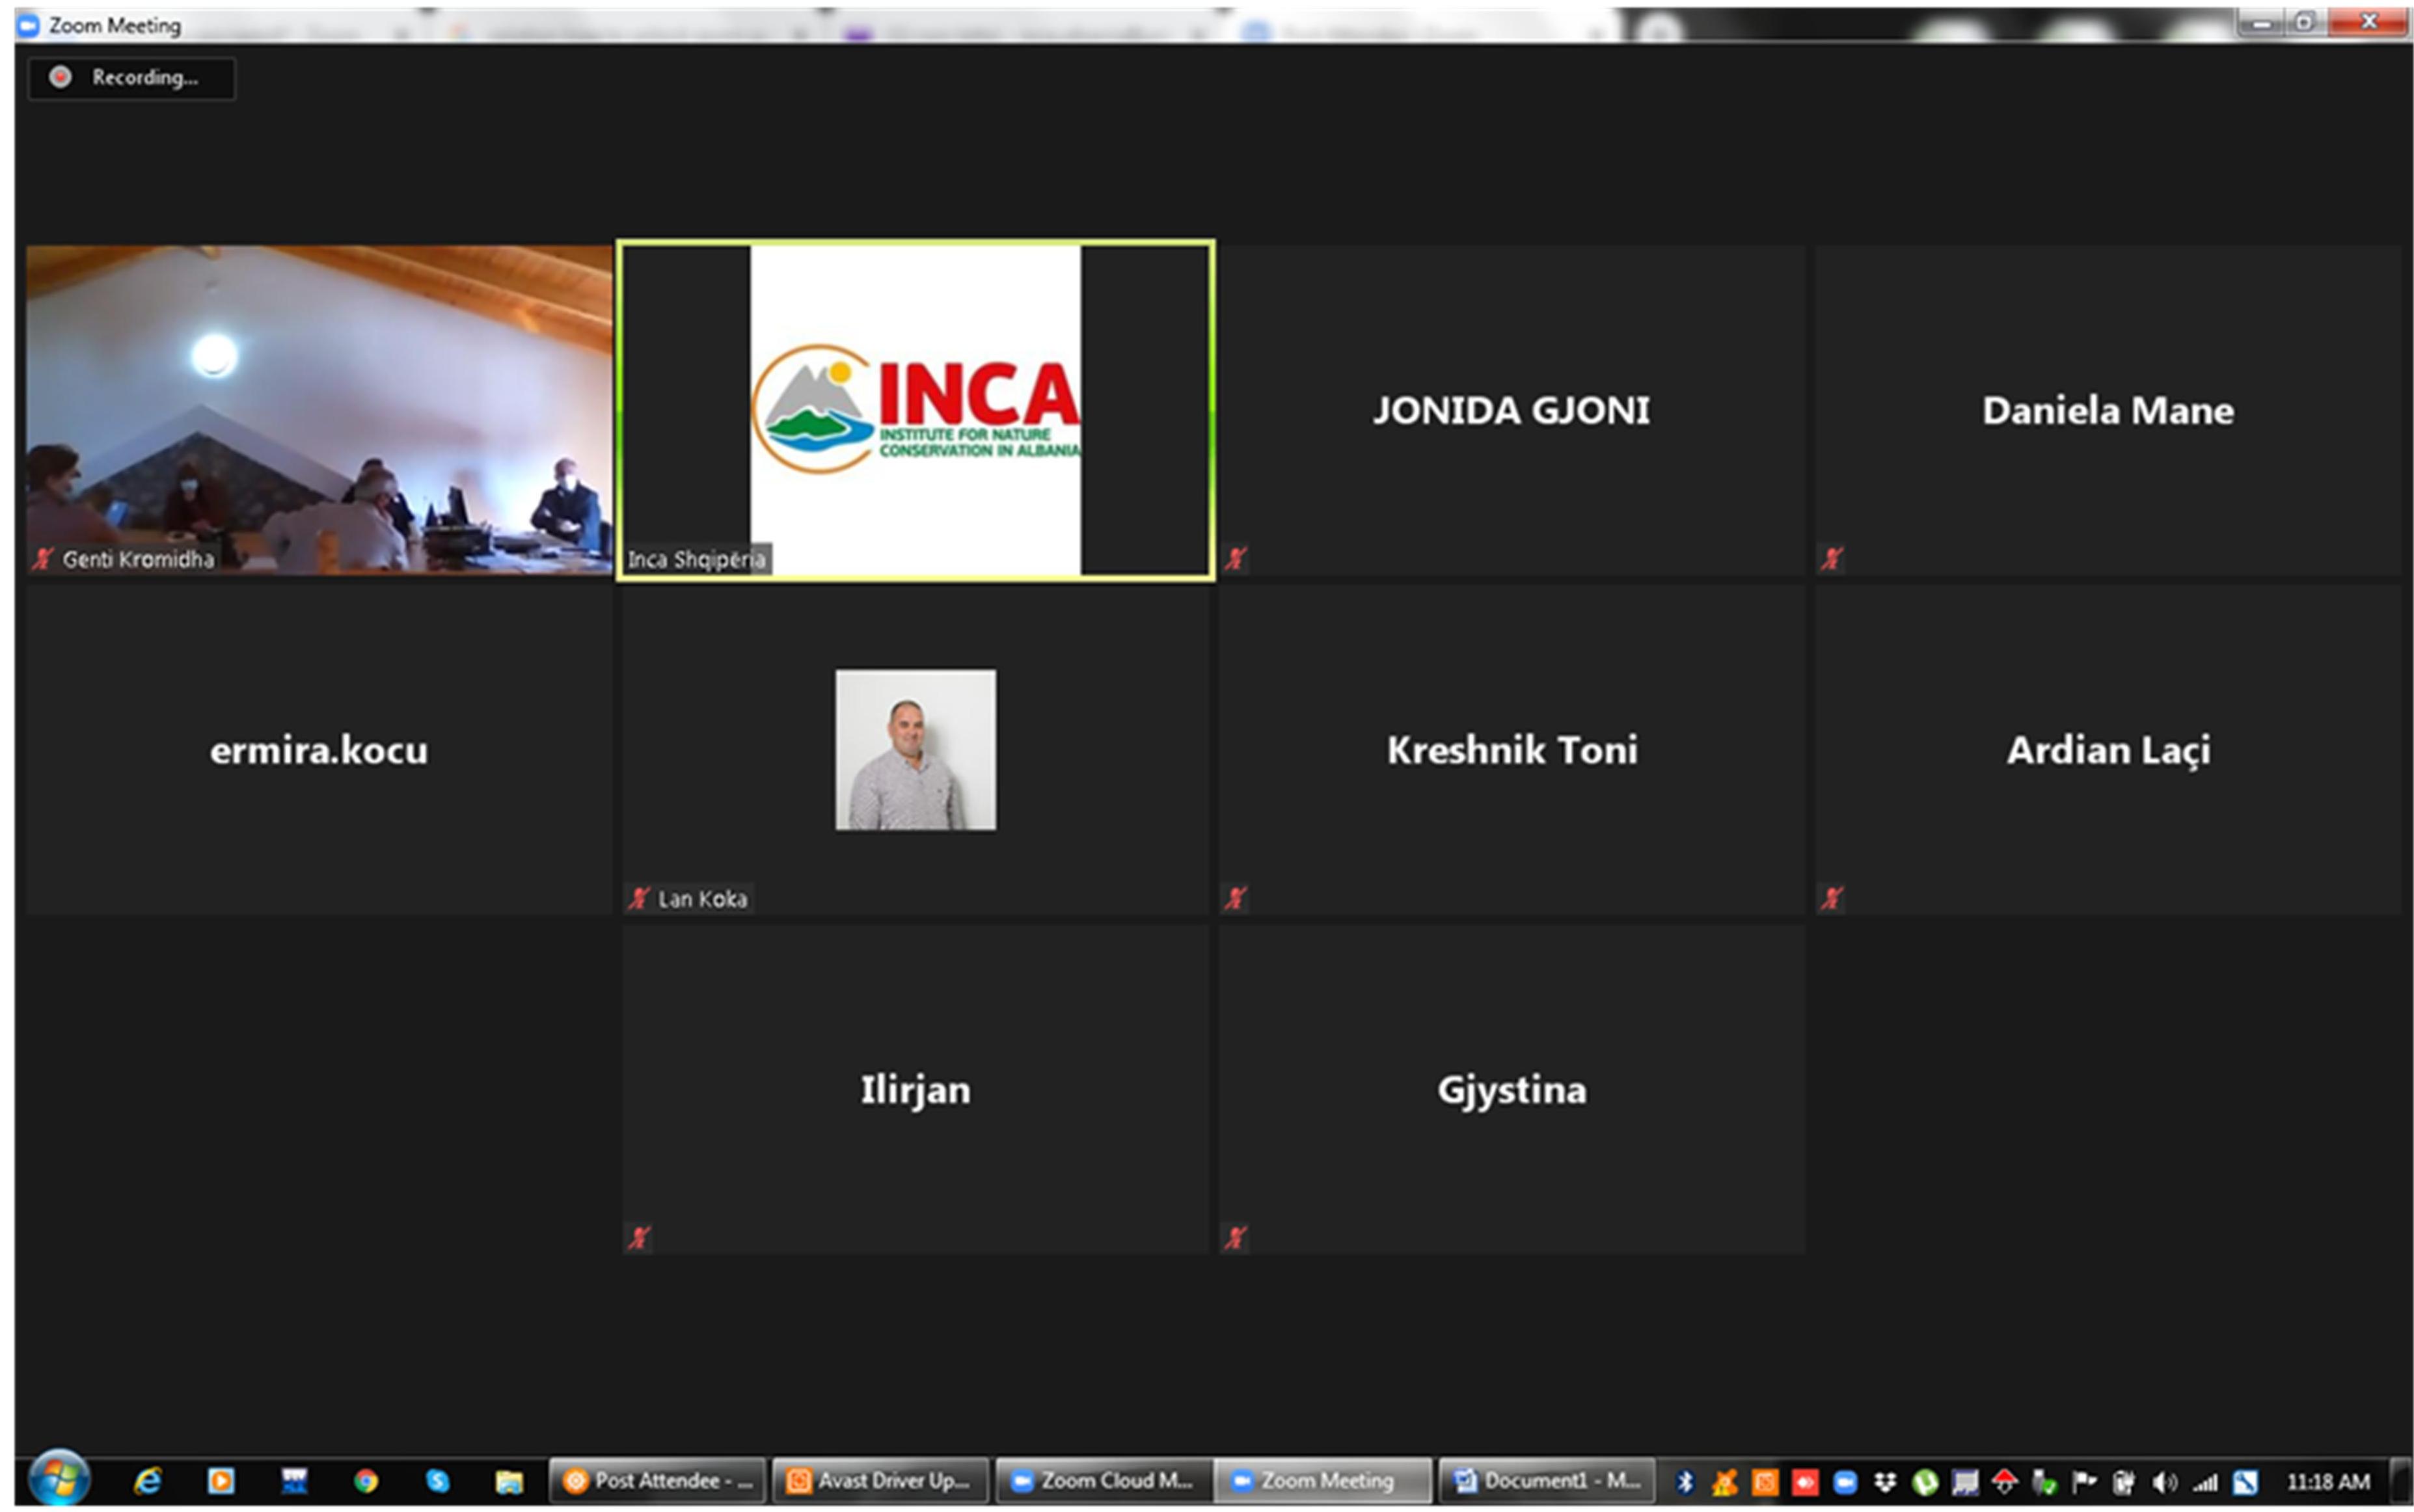Open Windows Media Player from the taskbar
The height and width of the screenshot is (1512, 2414).
pyautogui.click(x=221, y=1481)
